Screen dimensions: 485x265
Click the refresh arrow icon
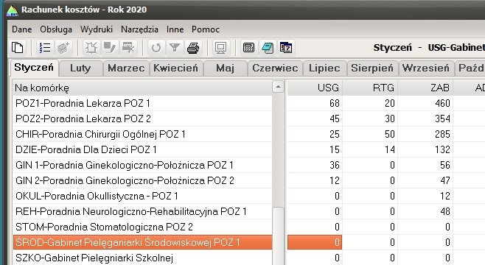(156, 48)
